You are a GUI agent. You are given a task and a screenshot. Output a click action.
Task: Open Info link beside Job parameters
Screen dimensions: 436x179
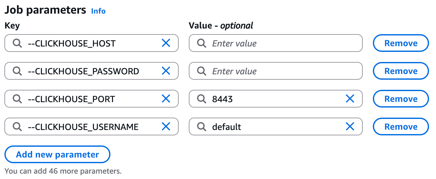(98, 11)
